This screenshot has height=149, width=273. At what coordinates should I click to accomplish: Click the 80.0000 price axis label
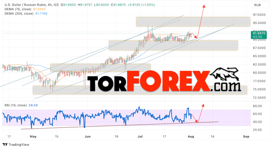(x=259, y=73)
